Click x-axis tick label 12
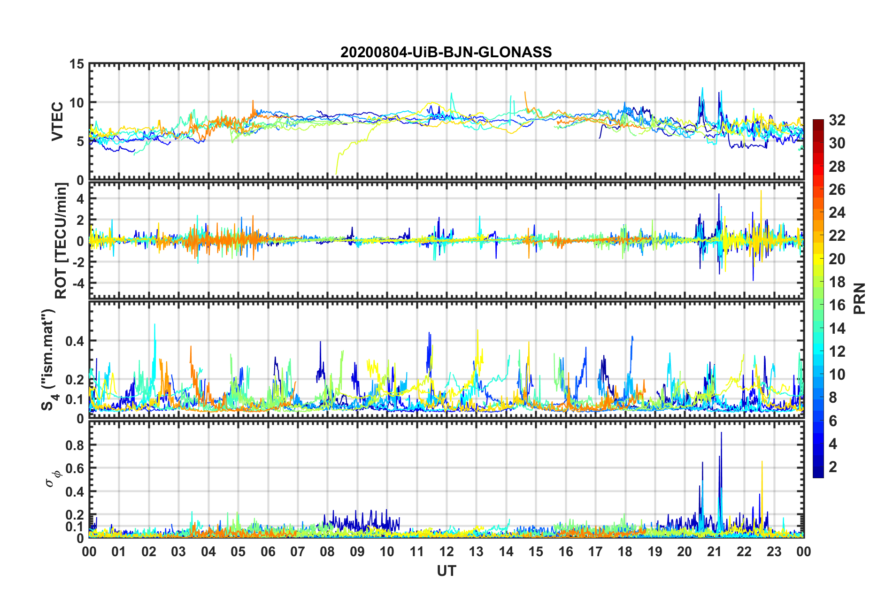The height and width of the screenshot is (597, 893). [x=446, y=551]
